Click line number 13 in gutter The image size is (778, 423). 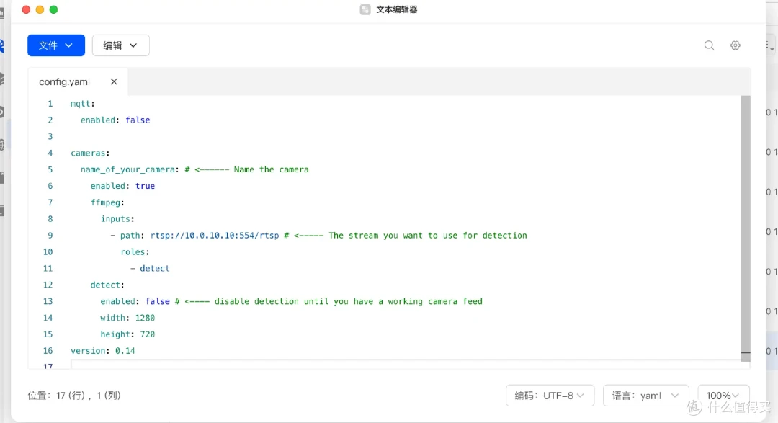pos(48,301)
